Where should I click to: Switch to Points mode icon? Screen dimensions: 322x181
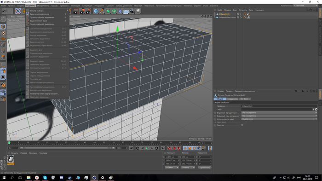(3, 45)
